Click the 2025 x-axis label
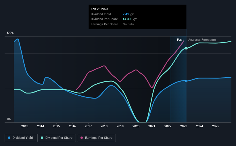The height and width of the screenshot is (146, 236). [x=216, y=126]
